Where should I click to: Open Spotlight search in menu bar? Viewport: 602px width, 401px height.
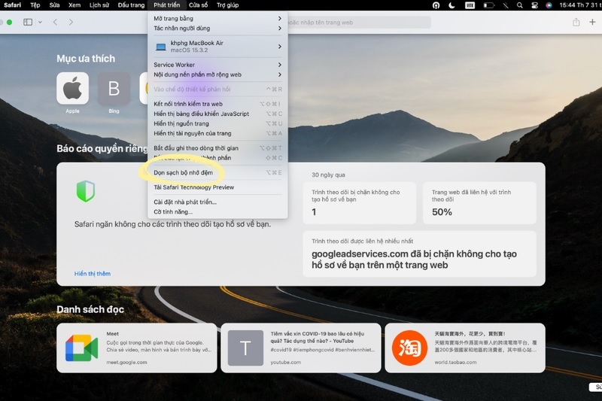coord(519,5)
